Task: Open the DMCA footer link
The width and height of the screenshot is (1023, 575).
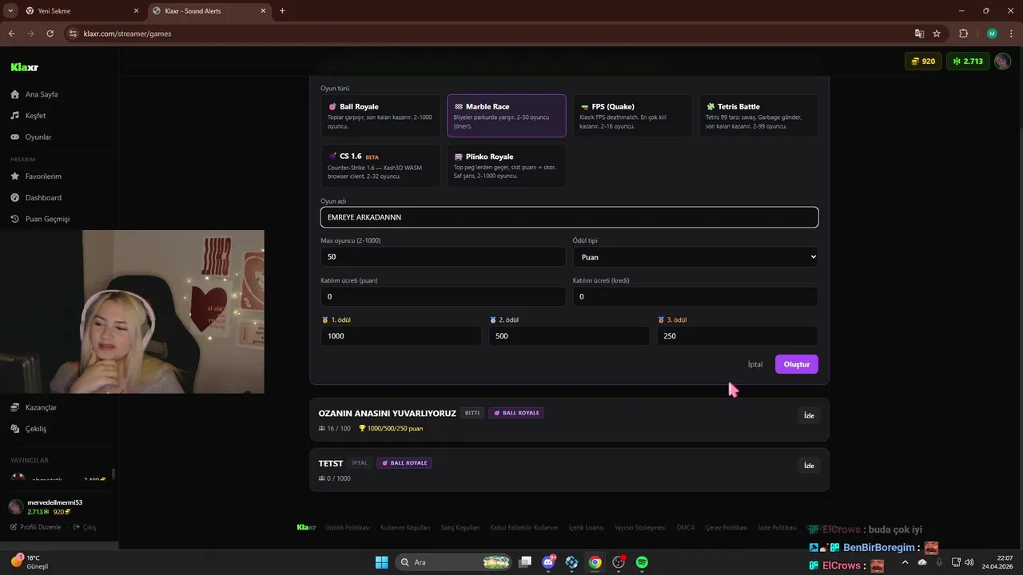Action: pyautogui.click(x=686, y=528)
